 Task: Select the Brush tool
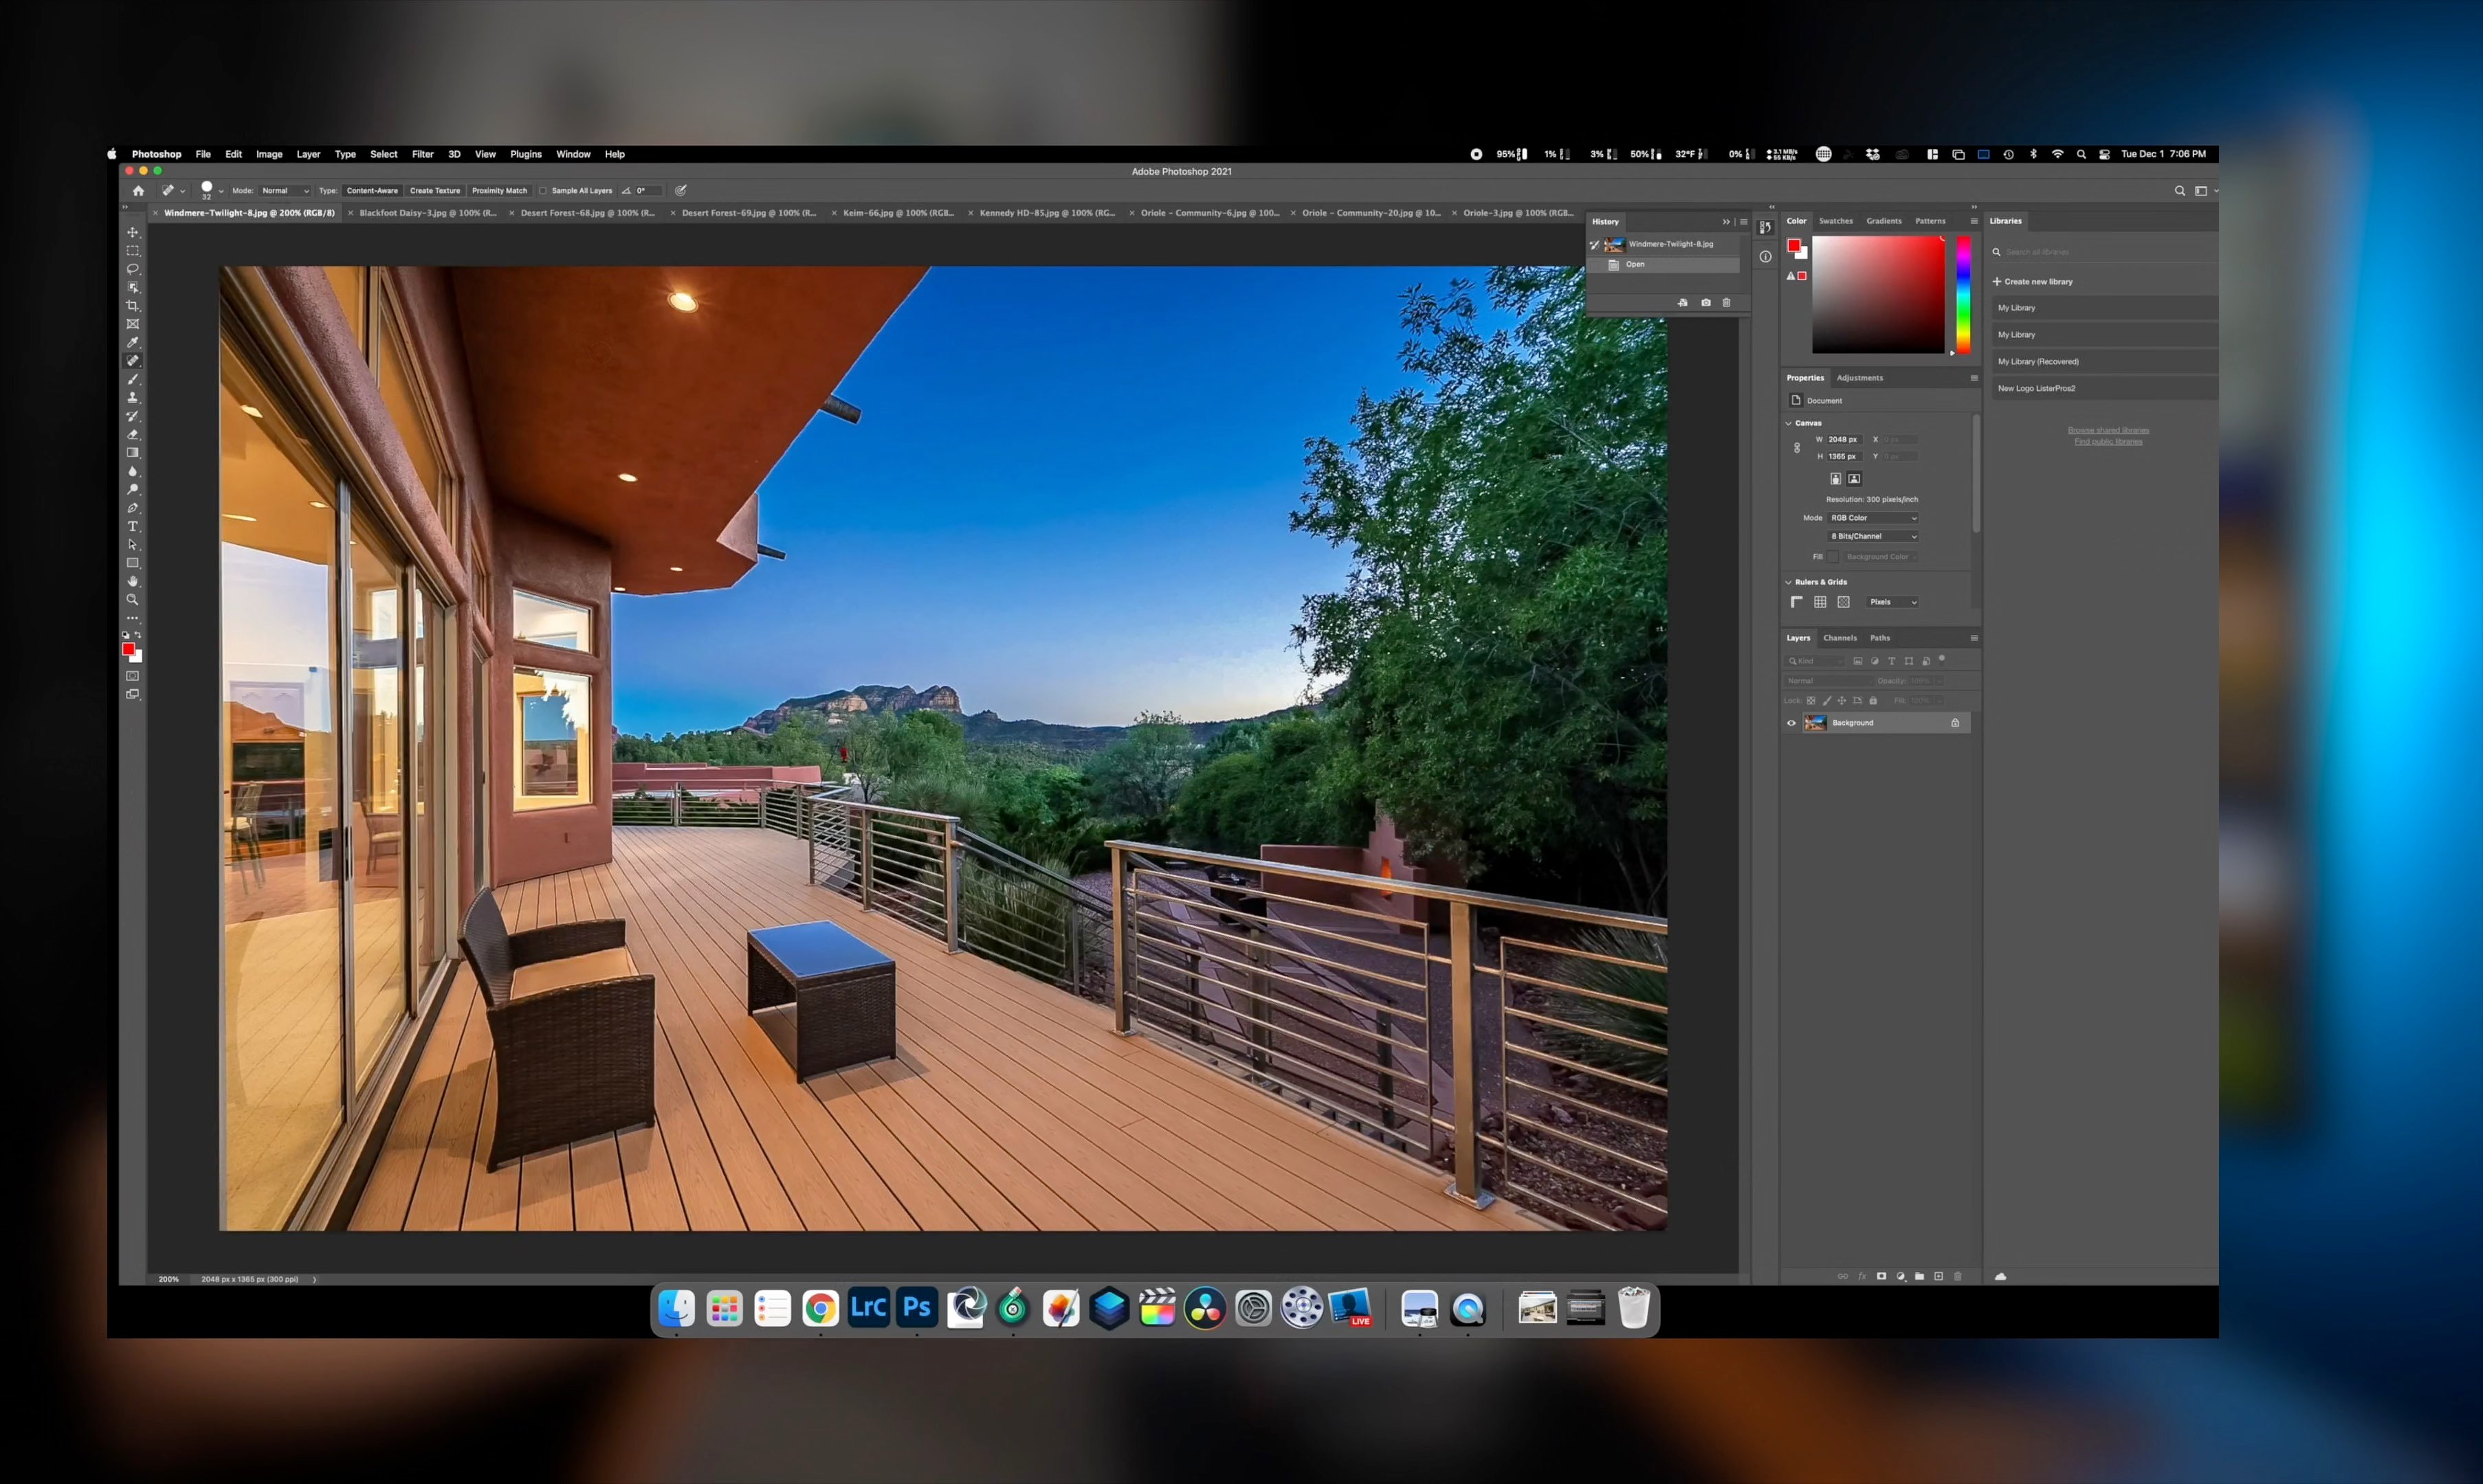pos(132,380)
